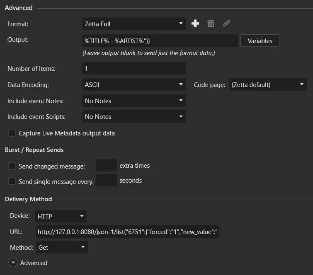Image resolution: width=313 pixels, height=275 pixels.
Task: Open the Include event Notes dropdown
Action: (x=134, y=101)
